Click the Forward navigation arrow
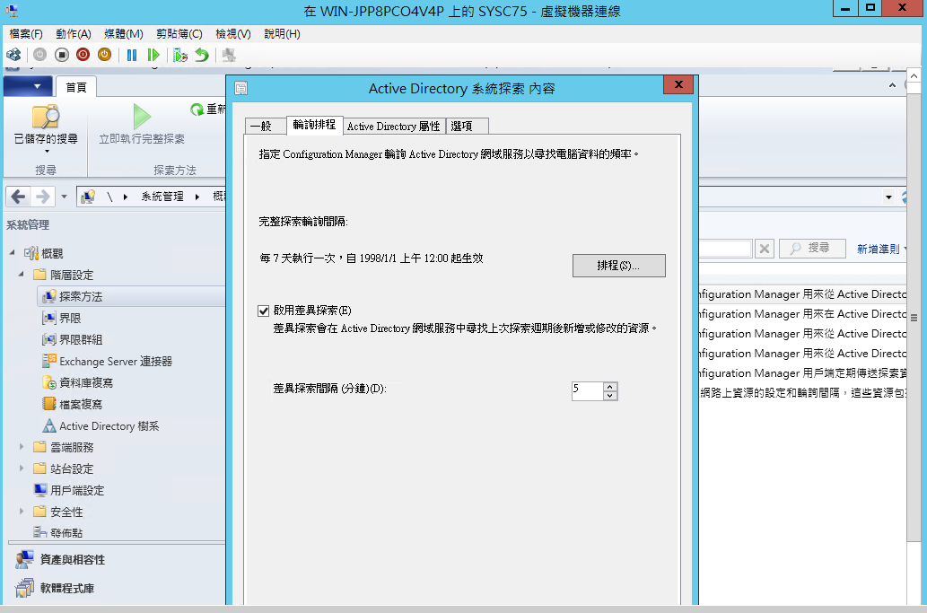The width and height of the screenshot is (927, 613). click(42, 197)
